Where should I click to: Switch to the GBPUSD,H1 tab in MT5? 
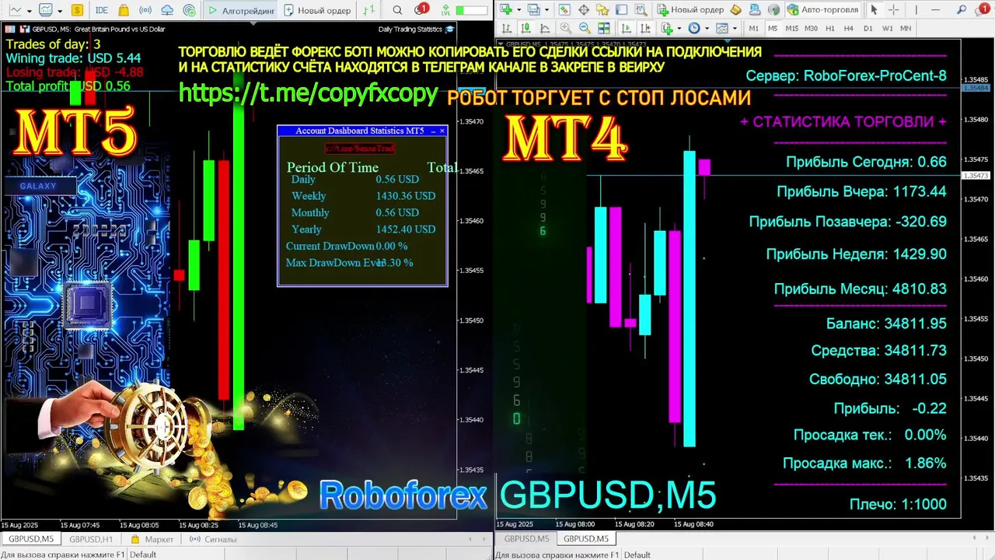[91, 539]
